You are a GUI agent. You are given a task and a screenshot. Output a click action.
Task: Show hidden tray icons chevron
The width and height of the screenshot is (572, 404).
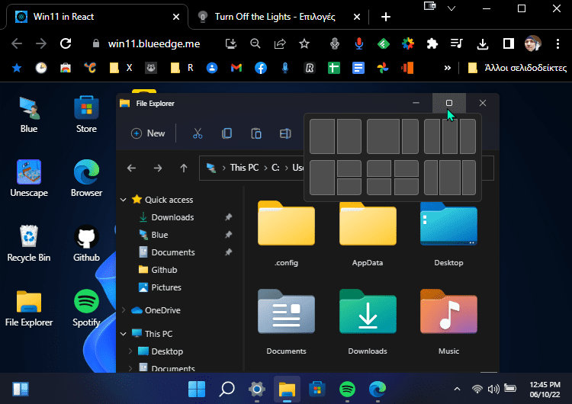coord(457,389)
